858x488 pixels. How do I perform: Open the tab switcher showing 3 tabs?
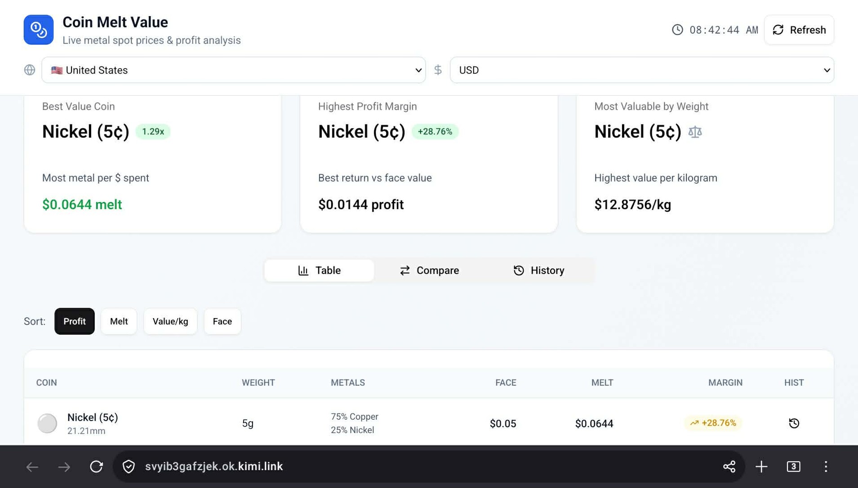793,466
